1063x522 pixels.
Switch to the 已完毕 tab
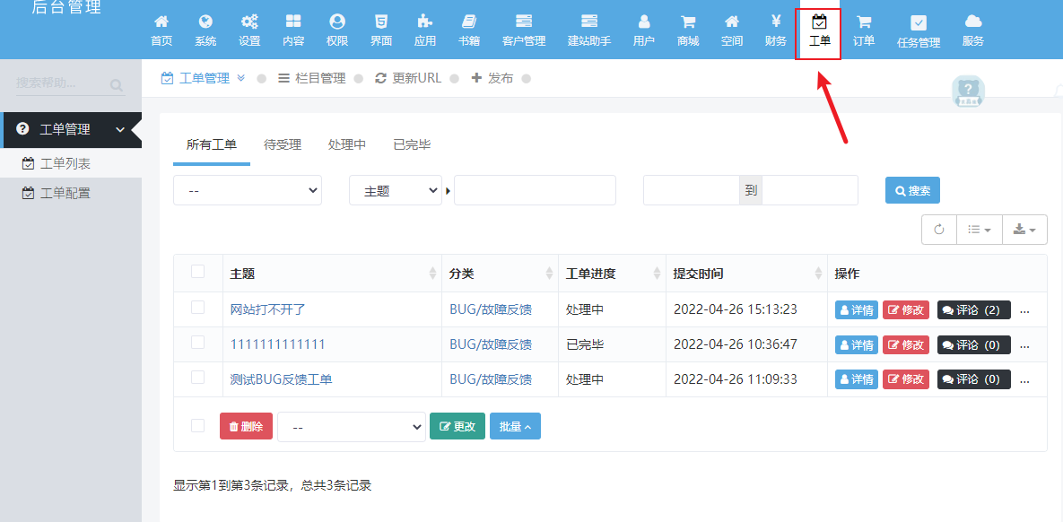[412, 144]
